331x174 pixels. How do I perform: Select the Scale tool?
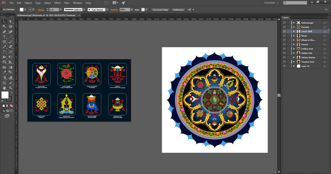pyautogui.click(x=10, y=52)
